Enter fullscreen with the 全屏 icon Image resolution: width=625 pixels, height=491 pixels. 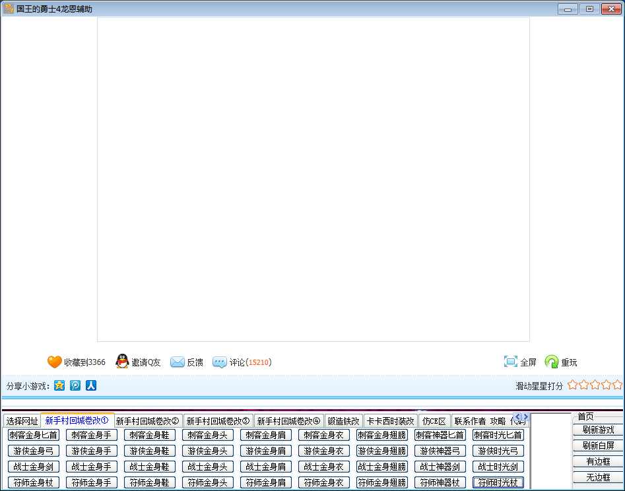coord(510,362)
